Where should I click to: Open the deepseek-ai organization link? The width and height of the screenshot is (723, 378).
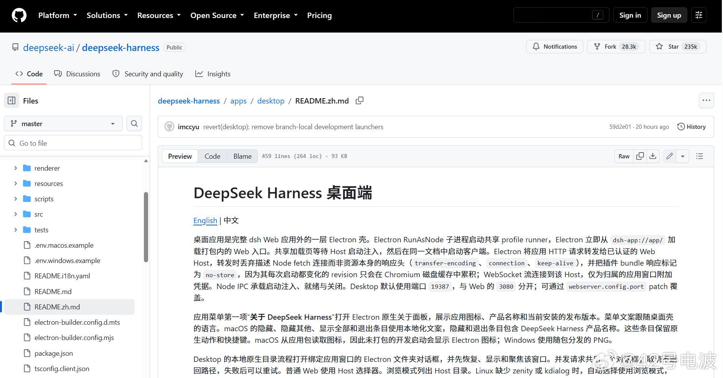(x=49, y=48)
